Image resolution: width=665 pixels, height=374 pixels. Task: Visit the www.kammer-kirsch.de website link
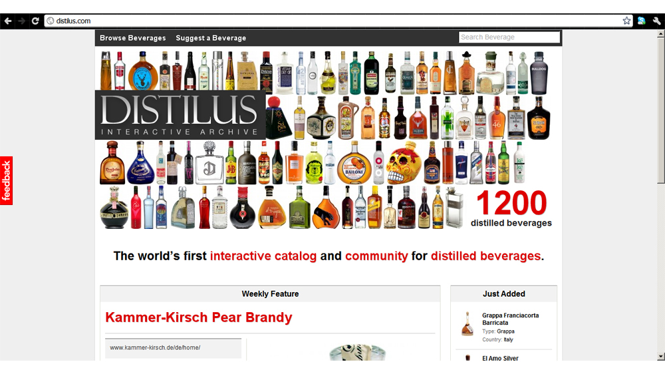click(x=155, y=347)
